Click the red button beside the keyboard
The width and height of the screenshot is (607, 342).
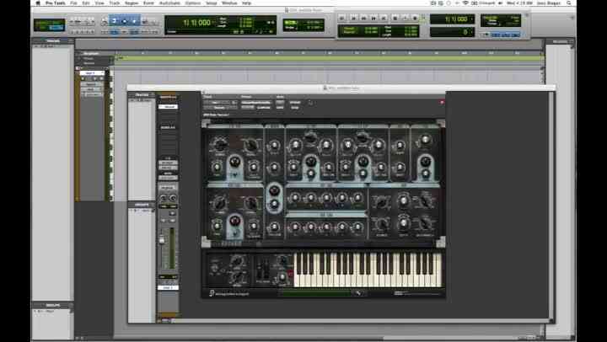[x=290, y=274]
